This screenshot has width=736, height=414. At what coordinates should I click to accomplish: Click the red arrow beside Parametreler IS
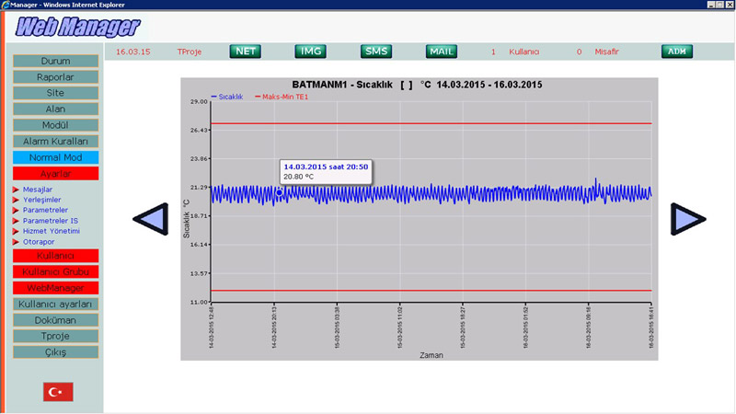tap(16, 221)
